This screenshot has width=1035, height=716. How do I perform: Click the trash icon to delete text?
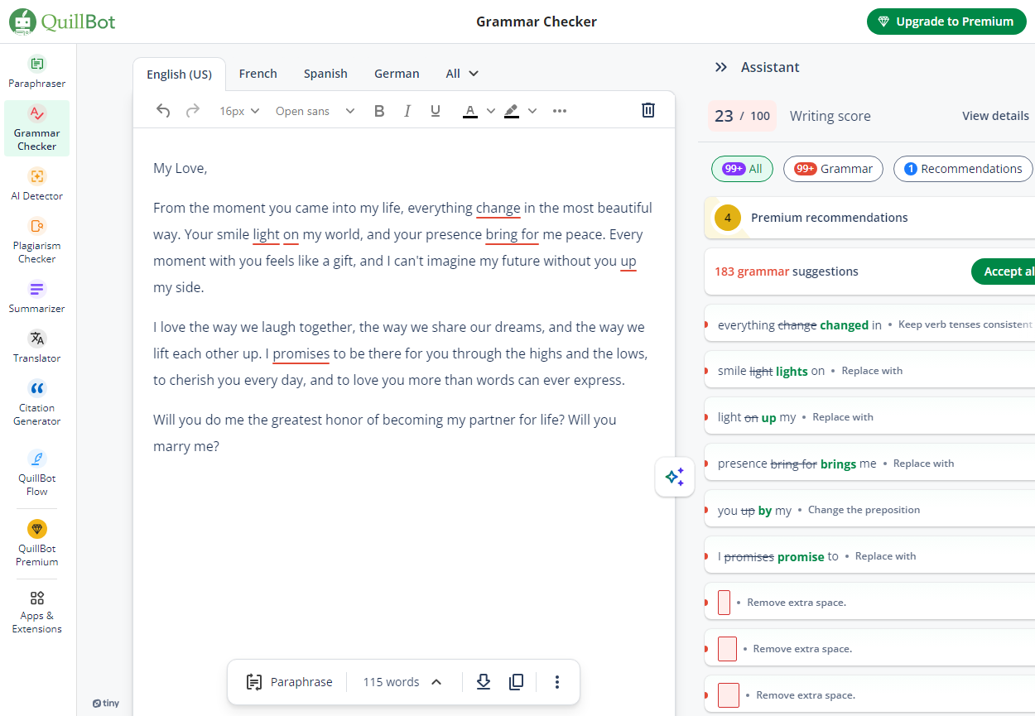pyautogui.click(x=648, y=110)
